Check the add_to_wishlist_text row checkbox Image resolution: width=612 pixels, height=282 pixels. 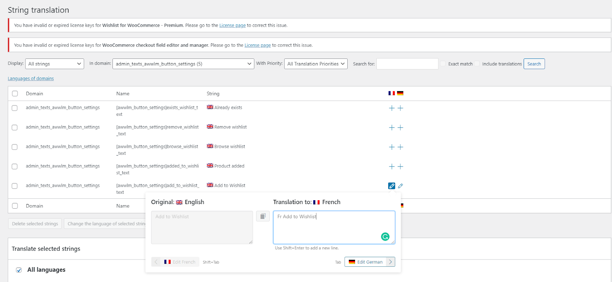(x=15, y=186)
